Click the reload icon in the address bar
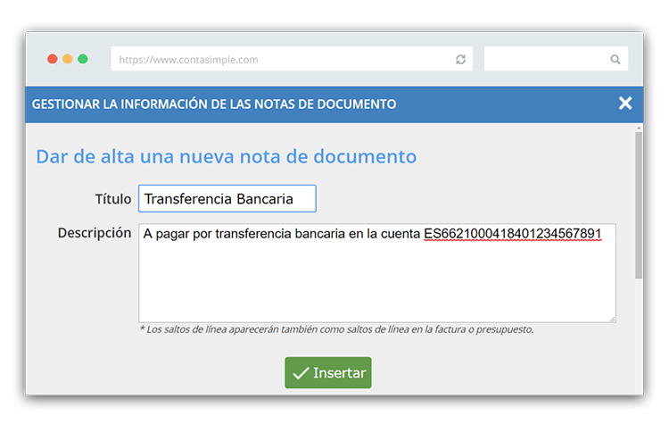Image resolution: width=669 pixels, height=432 pixels. coord(460,60)
